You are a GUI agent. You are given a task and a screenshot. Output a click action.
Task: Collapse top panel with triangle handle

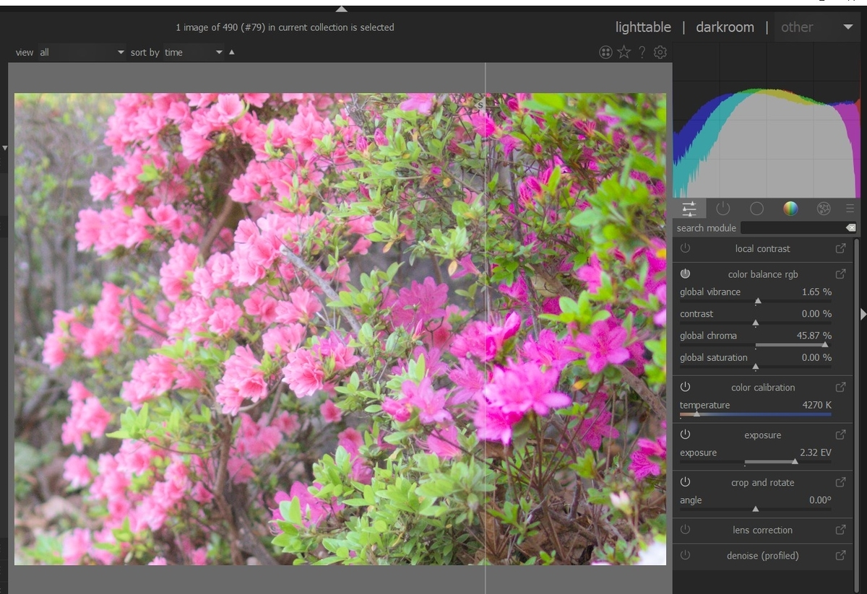[342, 9]
